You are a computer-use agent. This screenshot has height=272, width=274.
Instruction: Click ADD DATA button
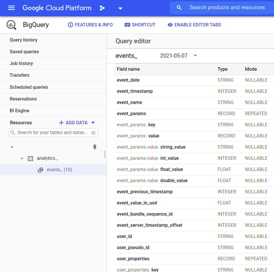(77, 123)
